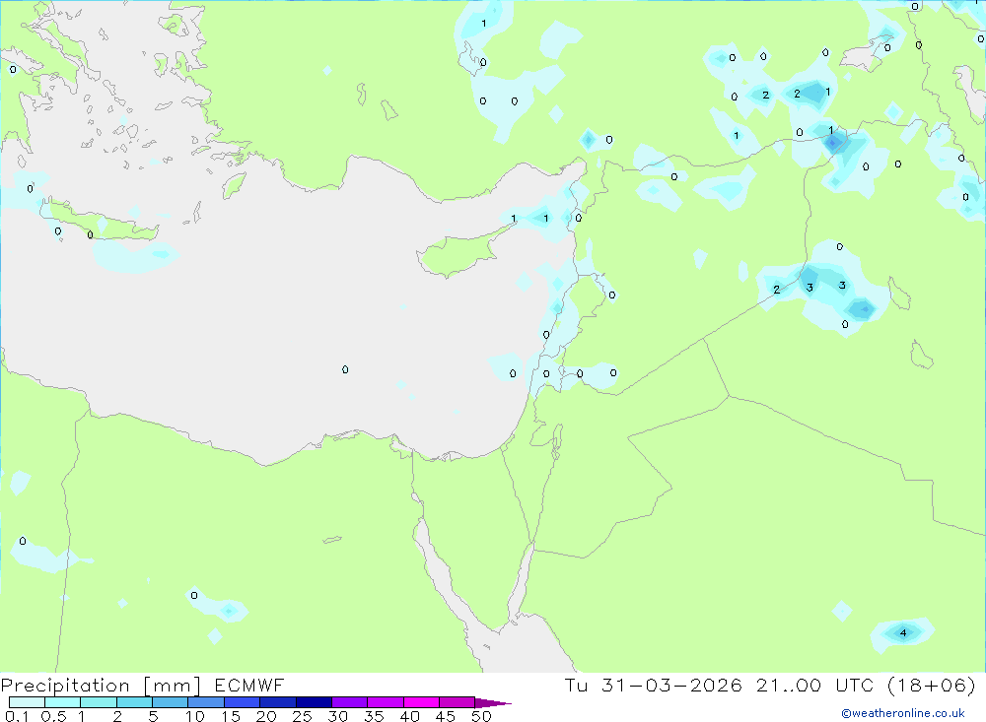Select the 20–25 mm dark blue legend swatch
The width and height of the screenshot is (986, 722).
[x=277, y=702]
